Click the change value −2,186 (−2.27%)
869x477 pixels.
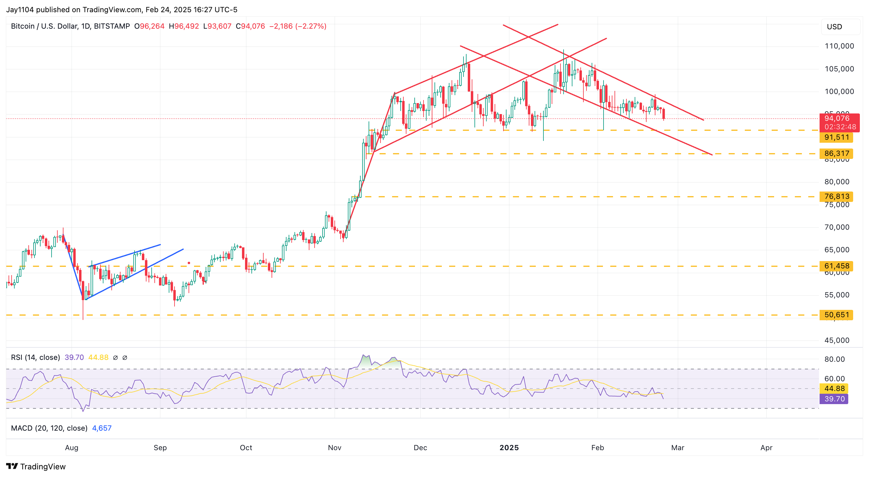tap(298, 26)
